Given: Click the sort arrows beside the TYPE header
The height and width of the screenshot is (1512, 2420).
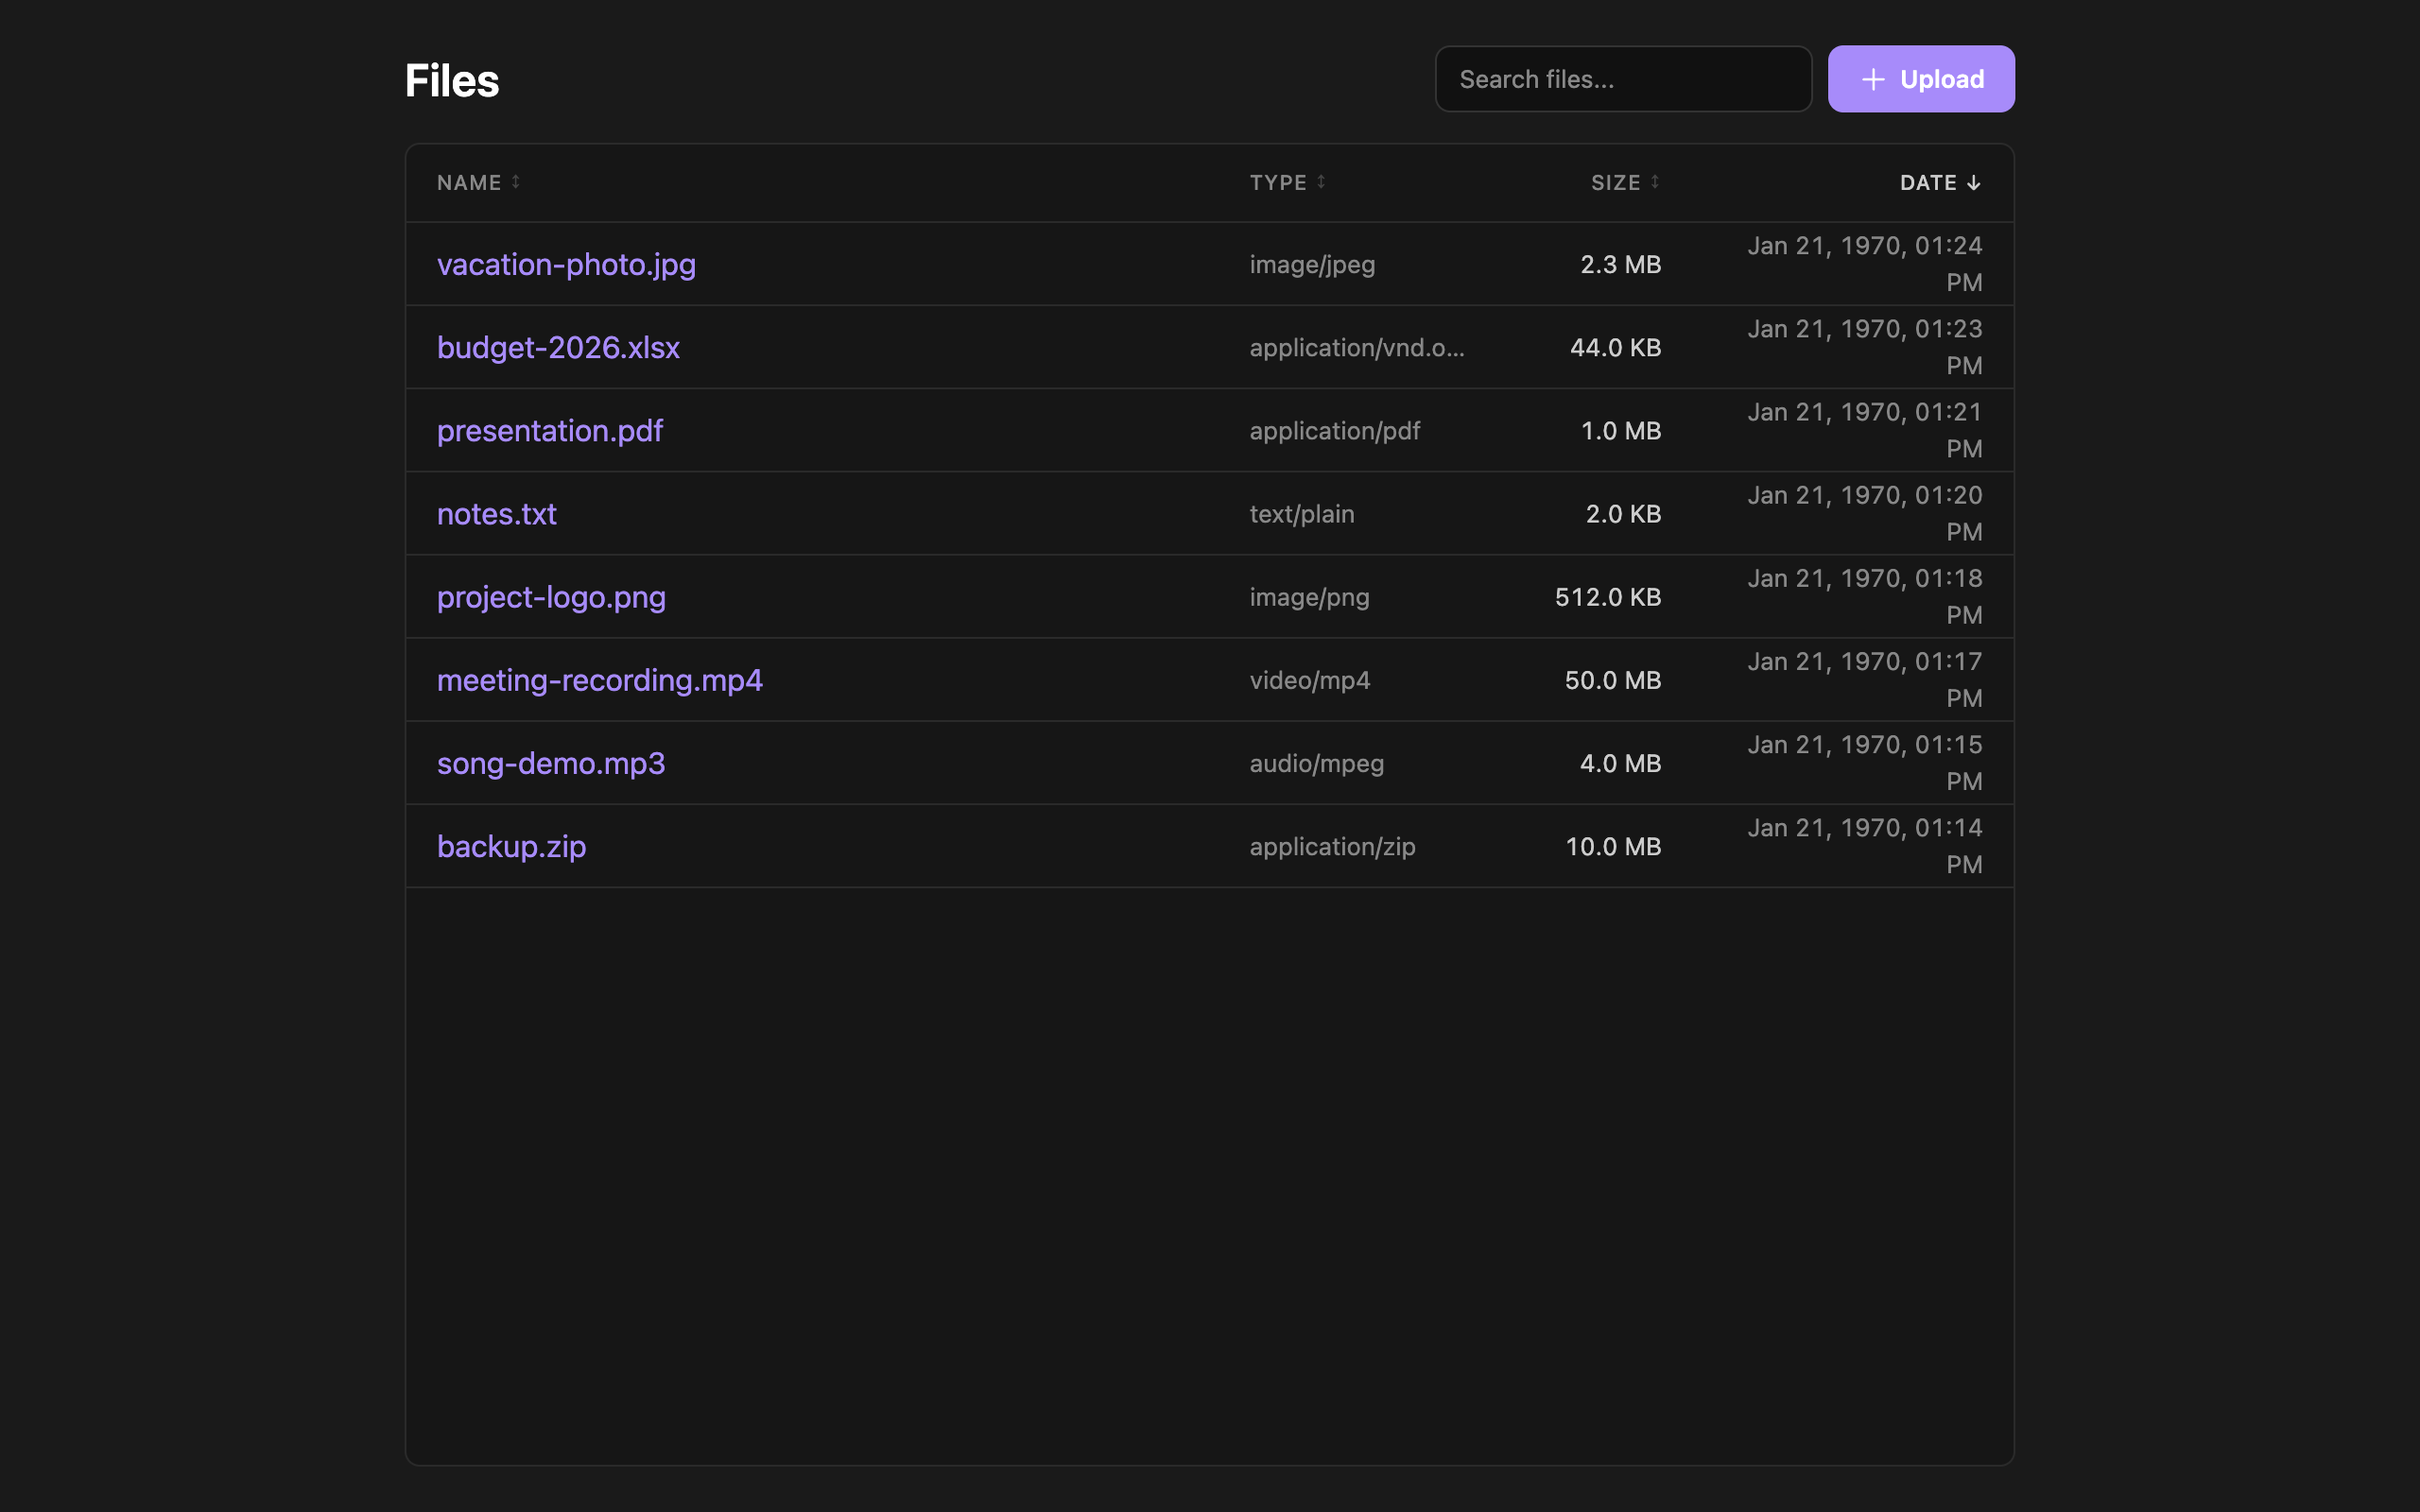Looking at the screenshot, I should 1321,182.
